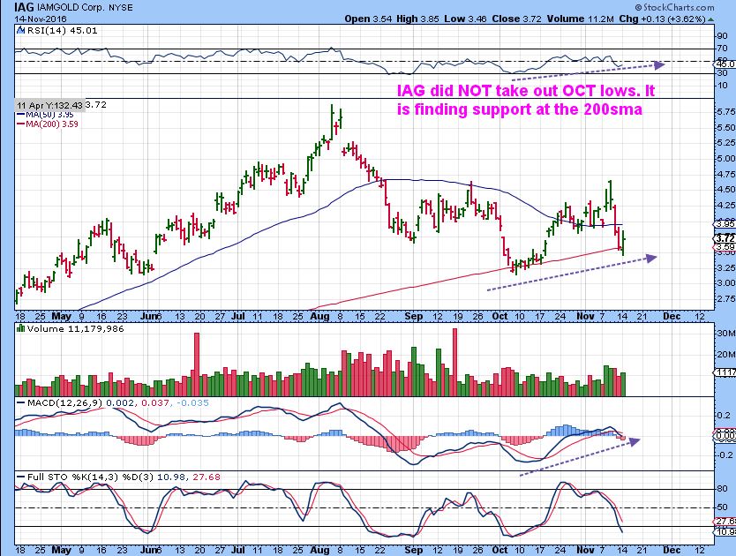
Task: Click the 'Volume 11.2M' header value
Action: coord(580,19)
